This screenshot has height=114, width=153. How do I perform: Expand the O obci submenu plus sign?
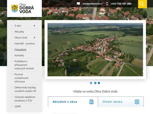[34, 26]
